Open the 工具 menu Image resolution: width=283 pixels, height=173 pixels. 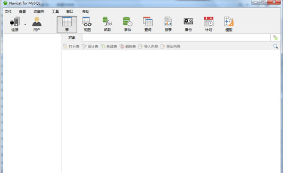[55, 11]
